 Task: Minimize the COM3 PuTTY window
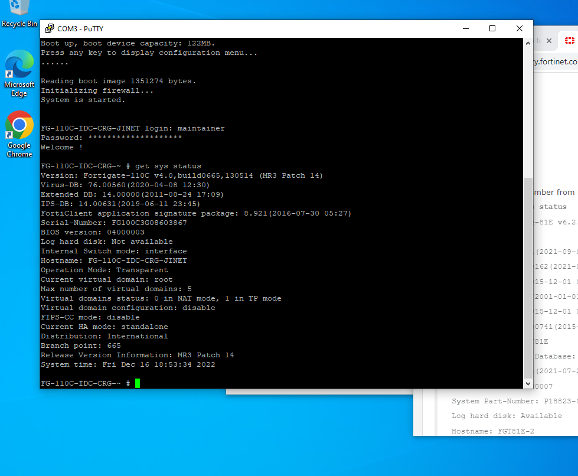tap(465, 28)
